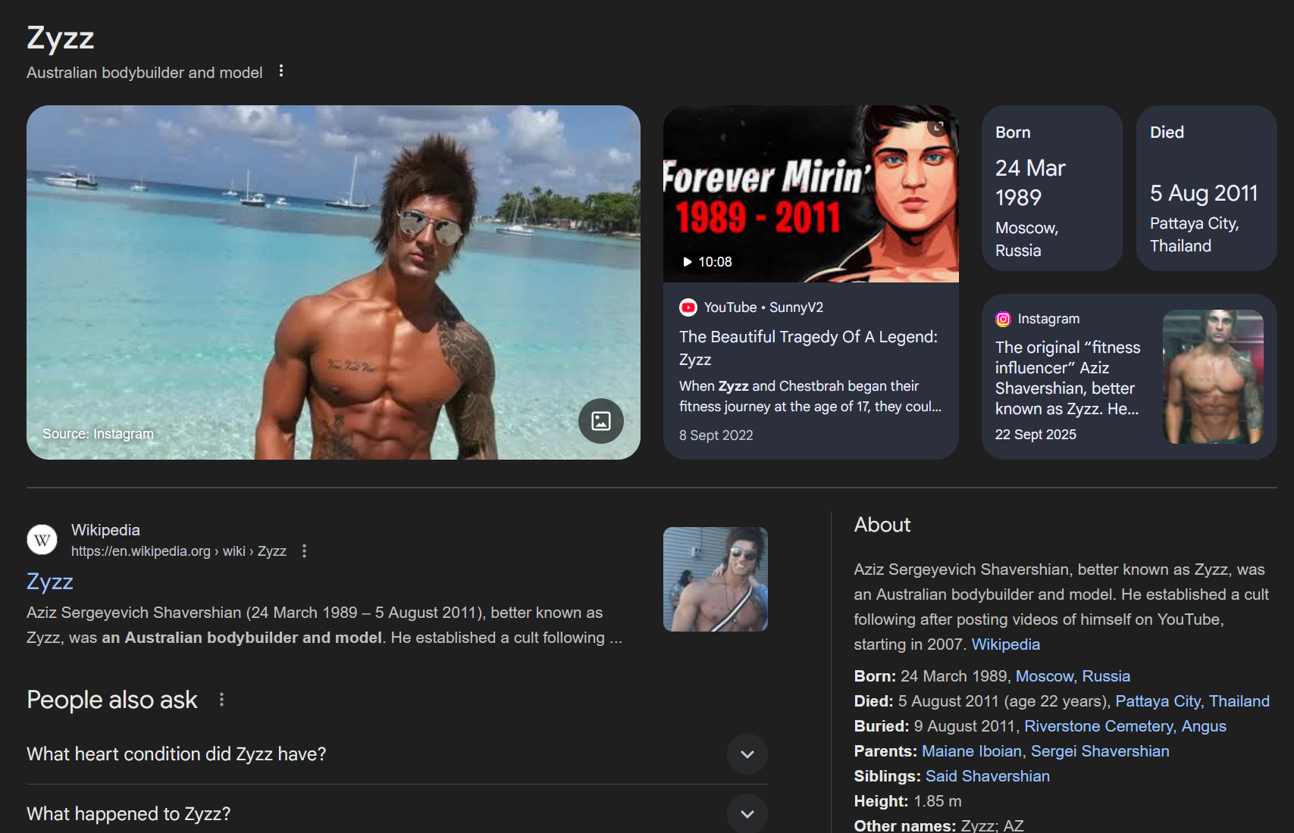Open the Zyzz Wikipedia result title
Image resolution: width=1294 pixels, height=833 pixels.
50,582
